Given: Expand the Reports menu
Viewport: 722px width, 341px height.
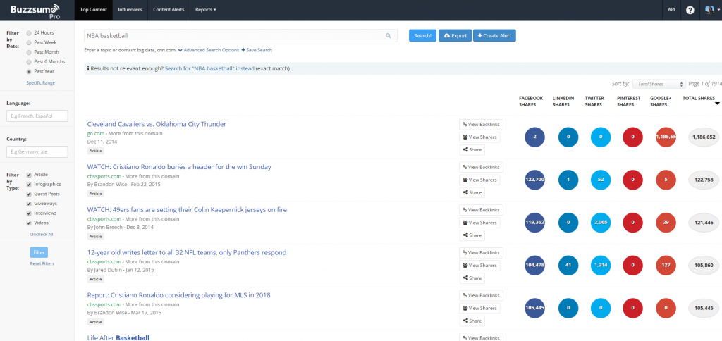Looking at the screenshot, I should point(206,10).
